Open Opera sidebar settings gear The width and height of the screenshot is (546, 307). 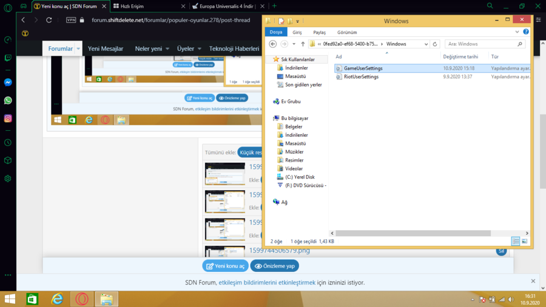[8, 179]
